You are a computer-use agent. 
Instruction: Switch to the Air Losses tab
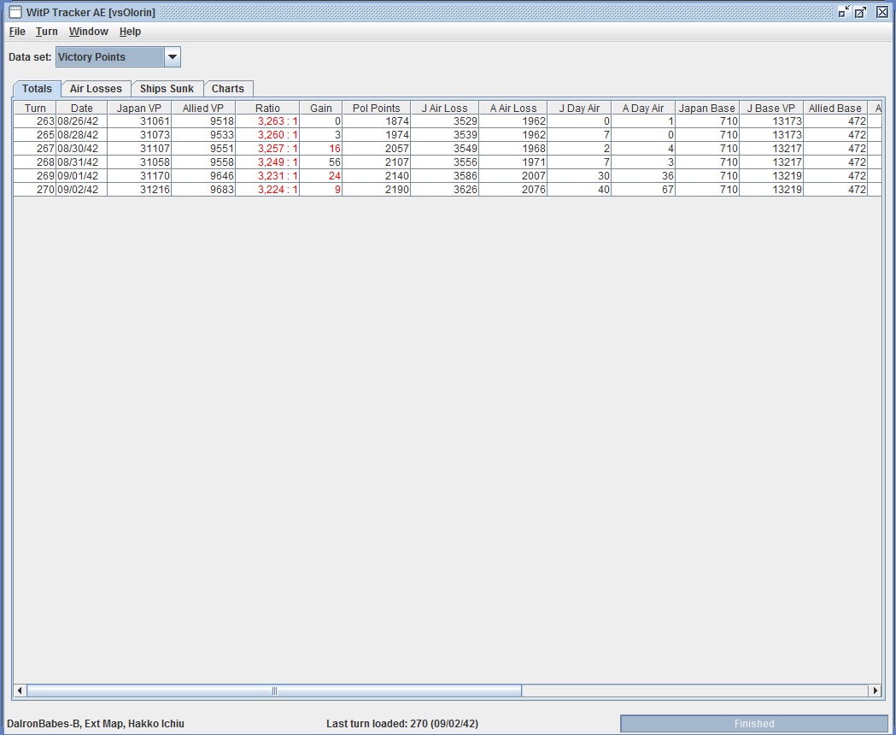96,89
